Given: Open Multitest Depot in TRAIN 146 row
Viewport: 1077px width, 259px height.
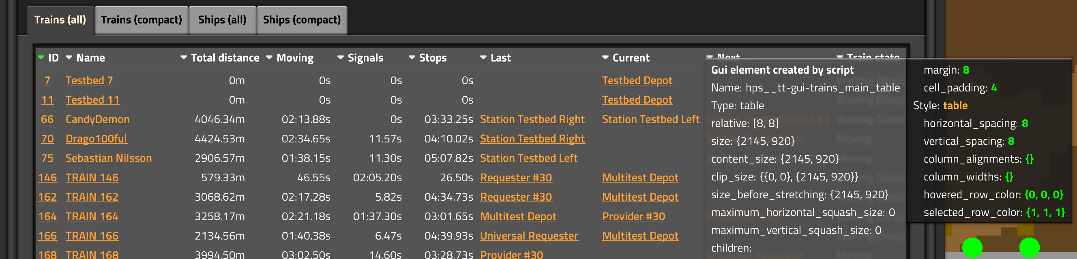Looking at the screenshot, I should 640,178.
